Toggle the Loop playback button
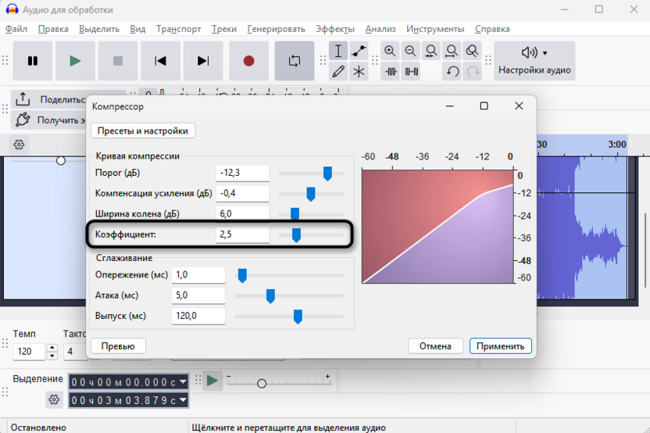650x433 pixels. coord(295,61)
